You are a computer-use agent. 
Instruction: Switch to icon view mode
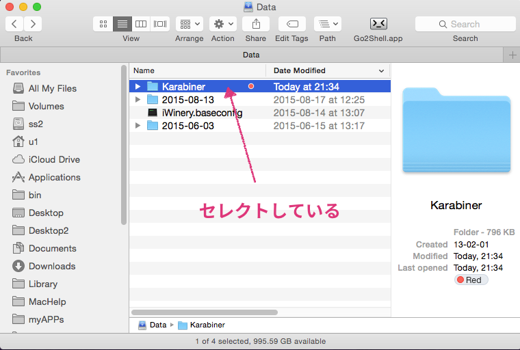point(103,24)
